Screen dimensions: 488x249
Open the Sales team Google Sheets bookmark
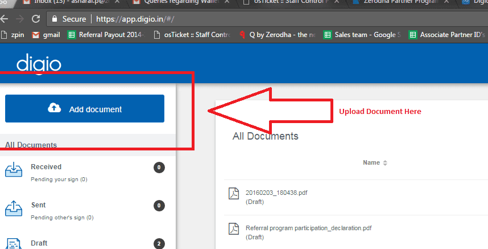(362, 35)
